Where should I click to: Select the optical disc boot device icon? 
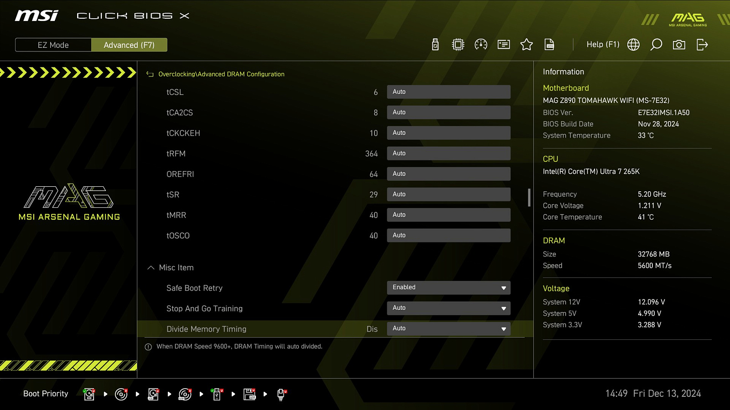point(121,394)
